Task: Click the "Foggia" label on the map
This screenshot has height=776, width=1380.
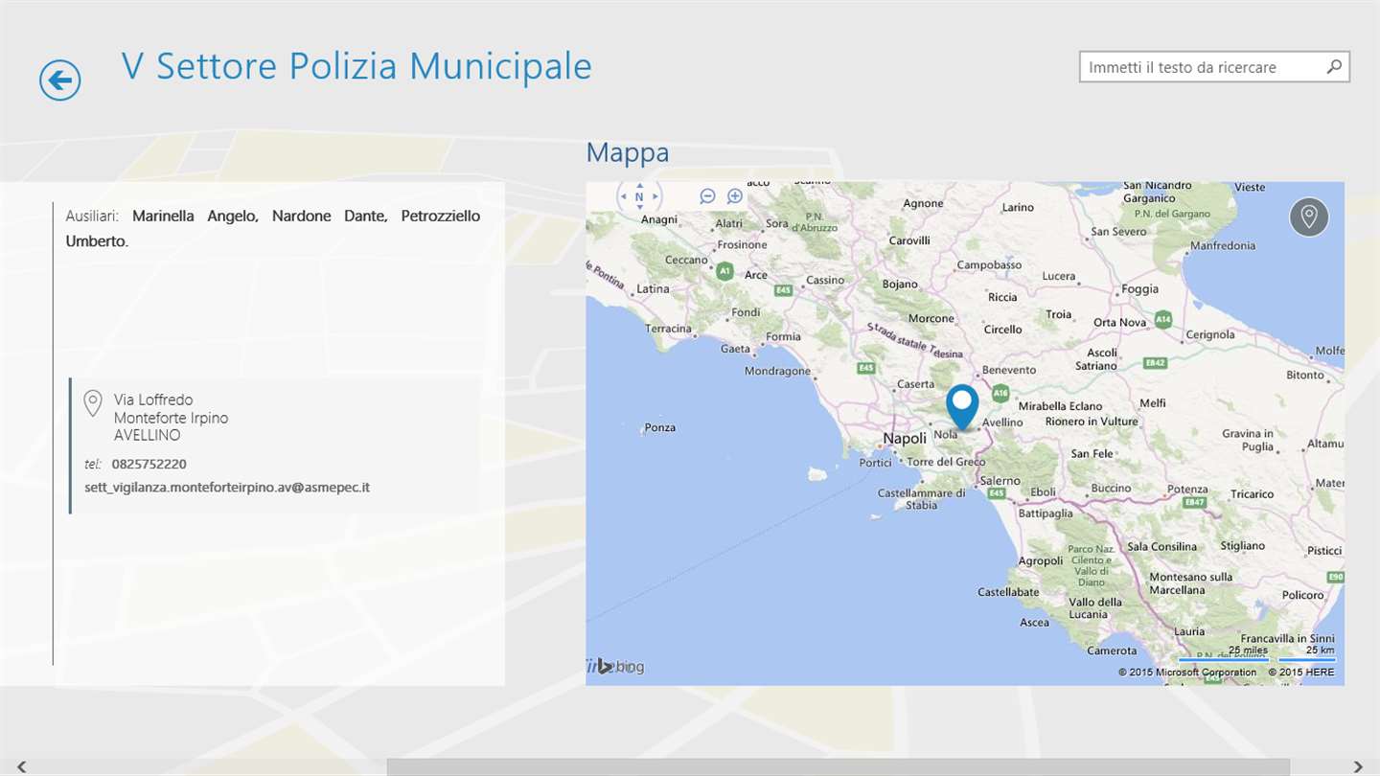Action: (1140, 289)
